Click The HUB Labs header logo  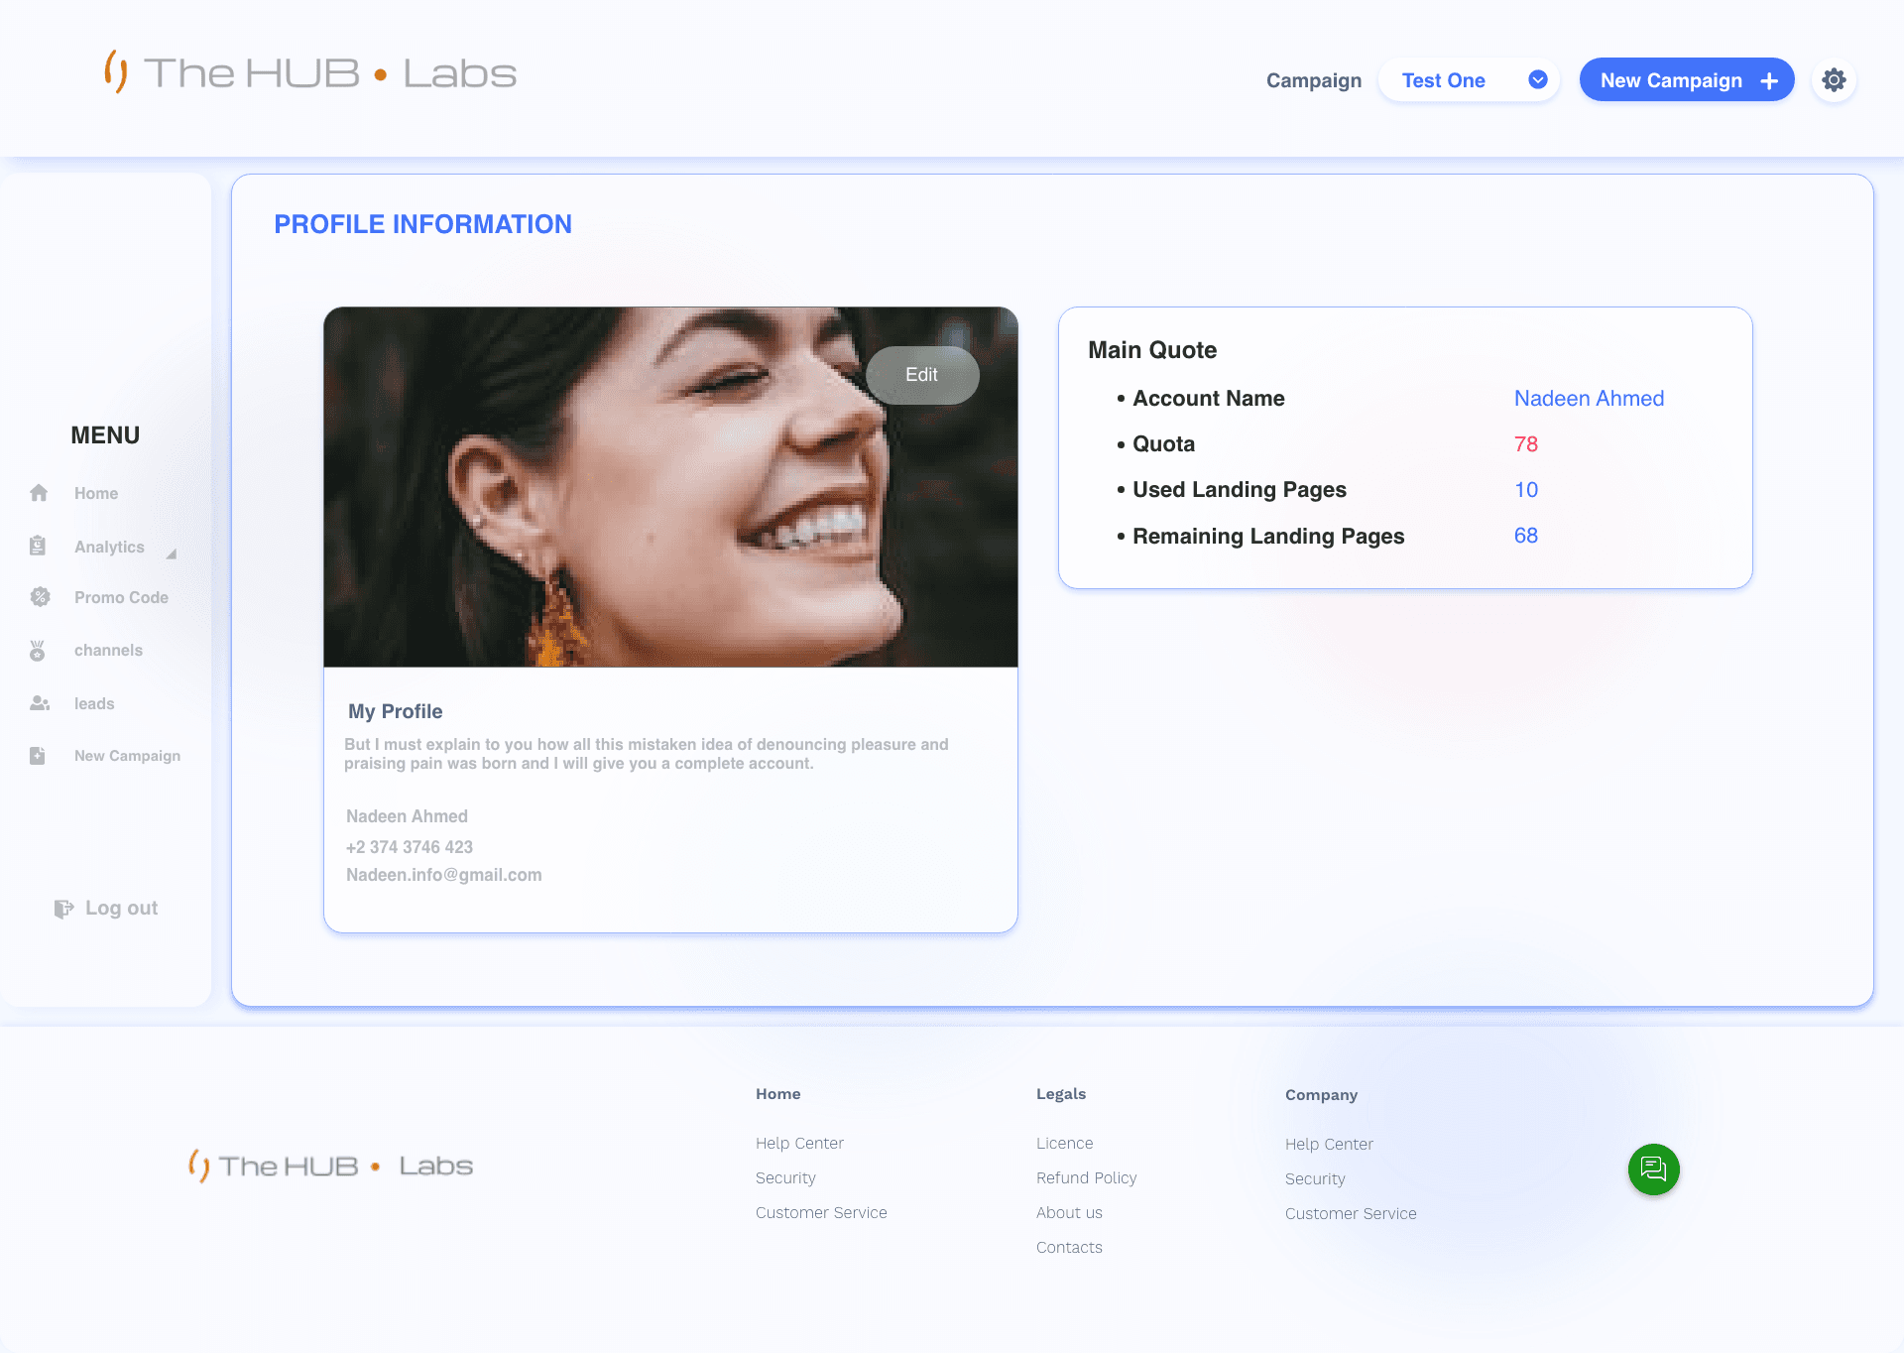pos(310,73)
